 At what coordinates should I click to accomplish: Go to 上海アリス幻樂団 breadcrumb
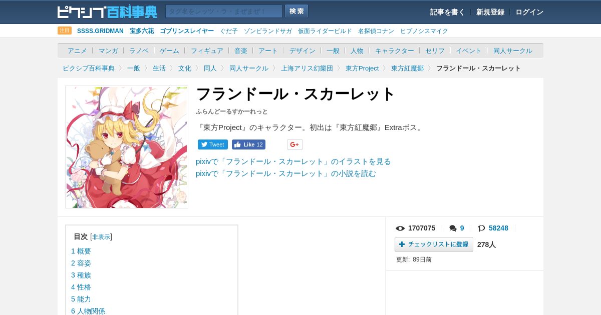pos(307,68)
